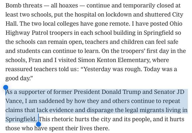The image size is (192, 133).
Task: Tap the selection end handle
Action: pyautogui.click(x=39, y=124)
